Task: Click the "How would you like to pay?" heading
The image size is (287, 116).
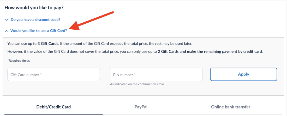Action: 34,8
